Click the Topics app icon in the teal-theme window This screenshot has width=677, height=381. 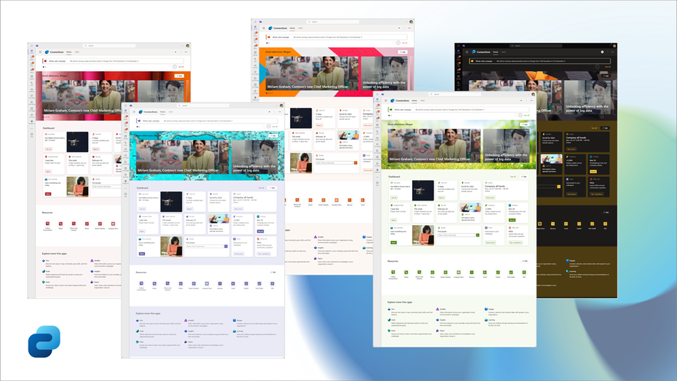[x=186, y=342]
